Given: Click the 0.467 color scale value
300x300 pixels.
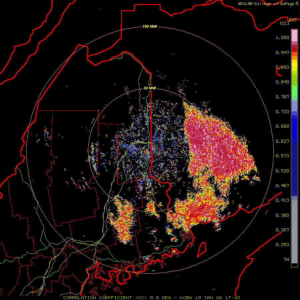Looking at the screenshot, I should 282,186.
